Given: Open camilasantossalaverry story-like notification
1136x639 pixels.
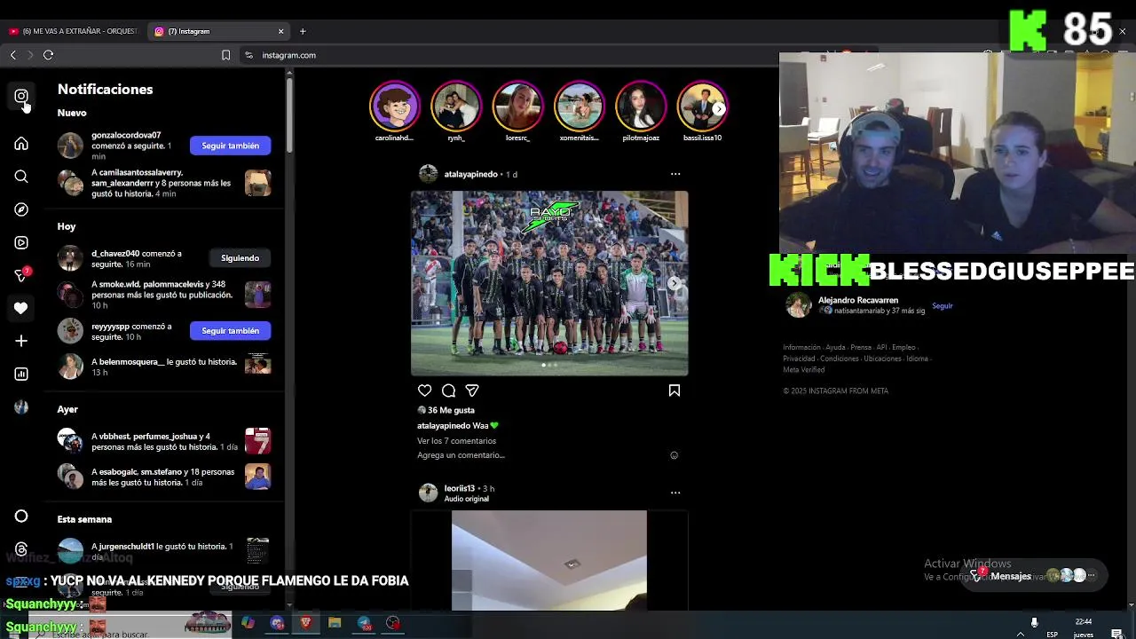Looking at the screenshot, I should pyautogui.click(x=164, y=183).
